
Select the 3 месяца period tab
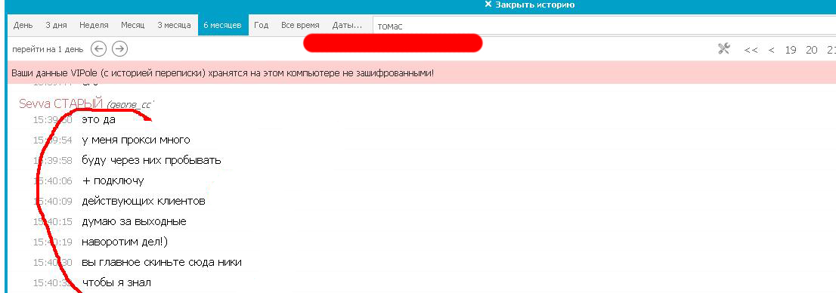click(x=175, y=25)
